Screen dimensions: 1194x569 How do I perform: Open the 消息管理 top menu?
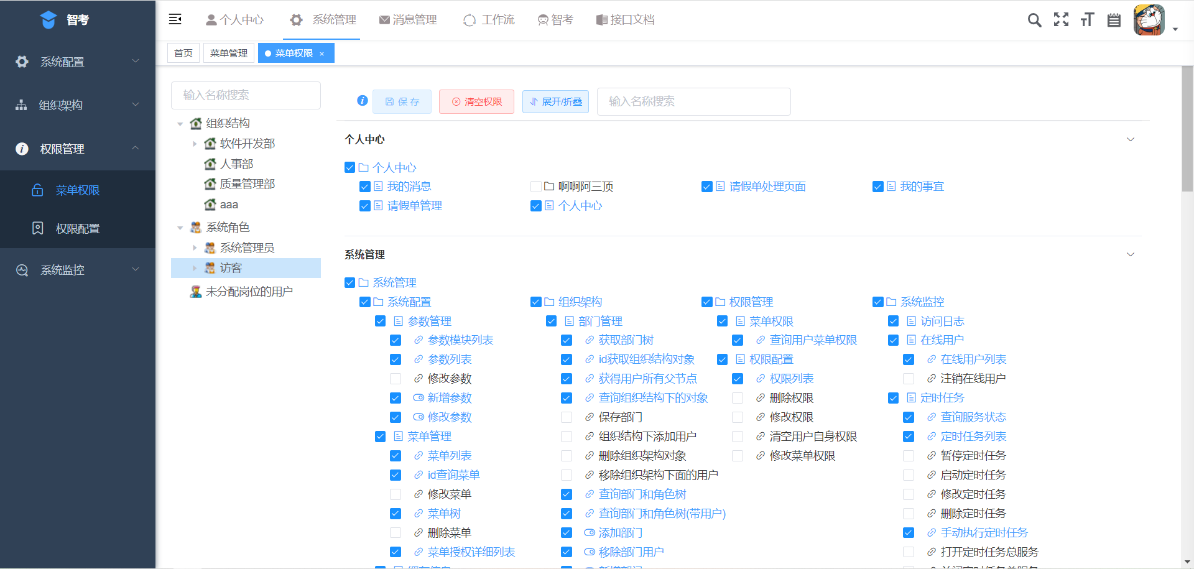408,20
